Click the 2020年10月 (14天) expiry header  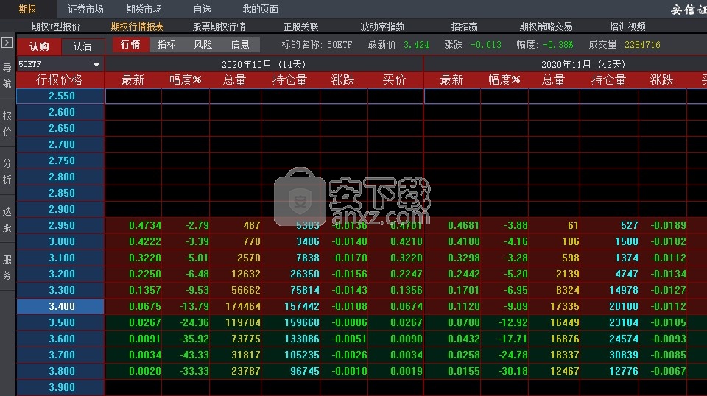[264, 64]
